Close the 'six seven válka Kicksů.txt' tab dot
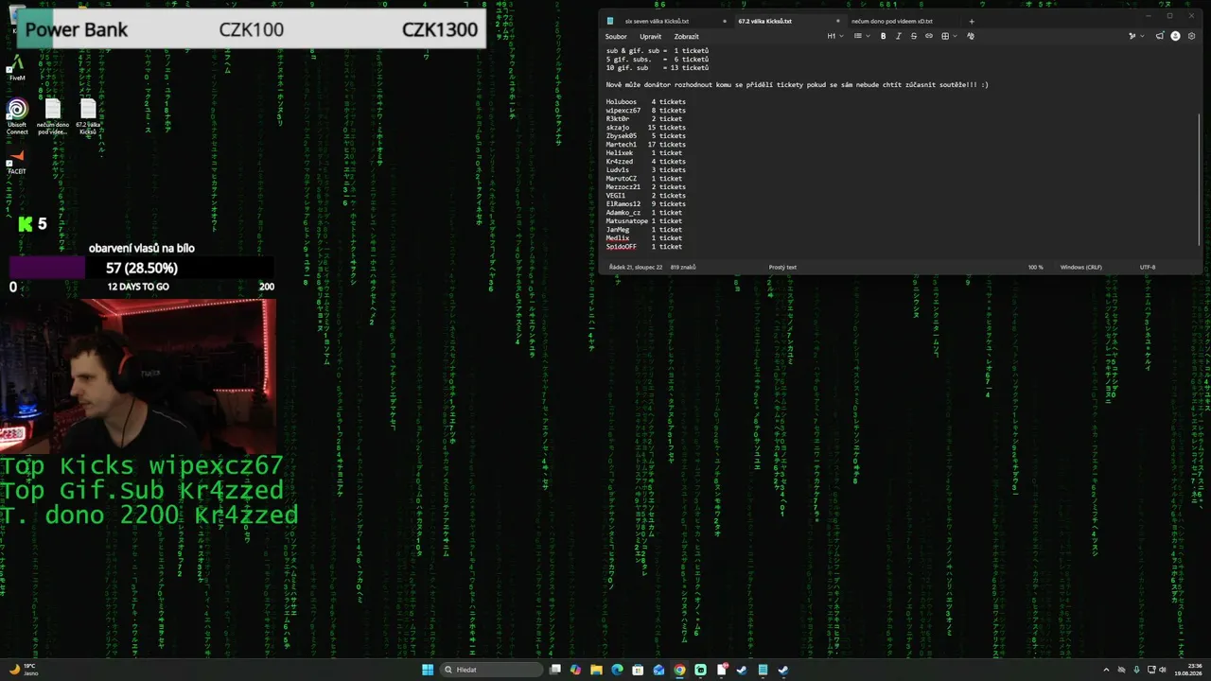The image size is (1211, 681). [x=725, y=21]
